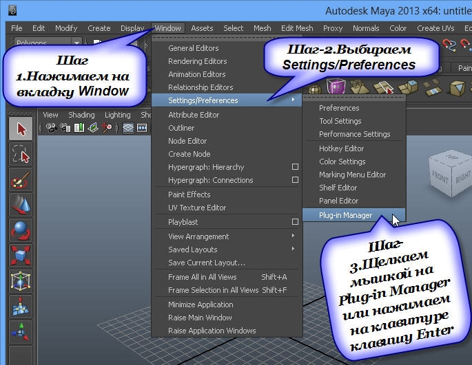
Task: Open the Edit Mesh menu
Action: tap(297, 28)
